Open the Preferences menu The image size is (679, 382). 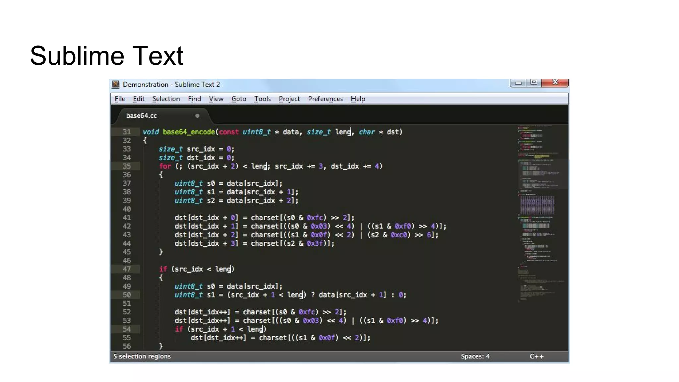pos(325,99)
